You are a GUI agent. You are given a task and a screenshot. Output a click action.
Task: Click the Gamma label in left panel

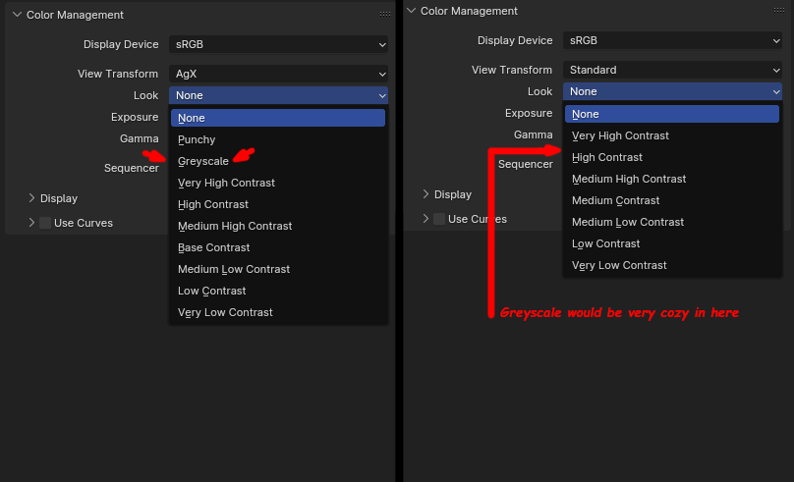click(140, 138)
